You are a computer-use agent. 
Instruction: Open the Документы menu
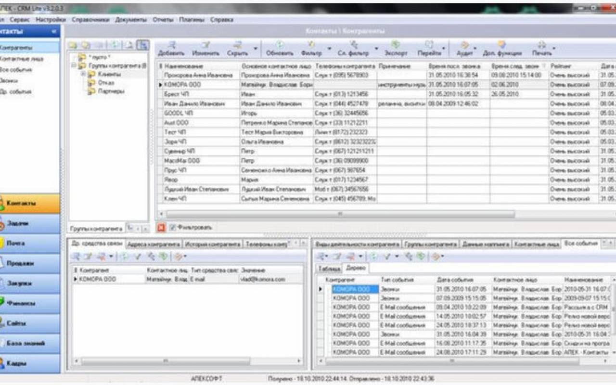pyautogui.click(x=131, y=20)
